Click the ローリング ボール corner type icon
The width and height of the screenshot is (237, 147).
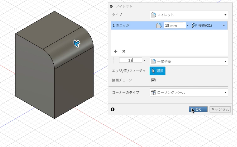click(153, 93)
